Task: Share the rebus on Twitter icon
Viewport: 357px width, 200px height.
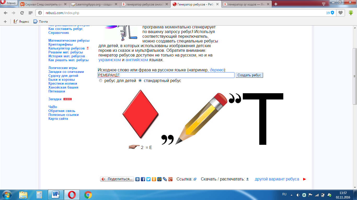Action: 148,179
